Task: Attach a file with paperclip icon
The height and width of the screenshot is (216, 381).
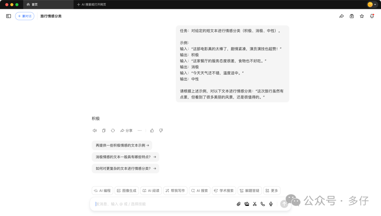Action: click(x=238, y=204)
